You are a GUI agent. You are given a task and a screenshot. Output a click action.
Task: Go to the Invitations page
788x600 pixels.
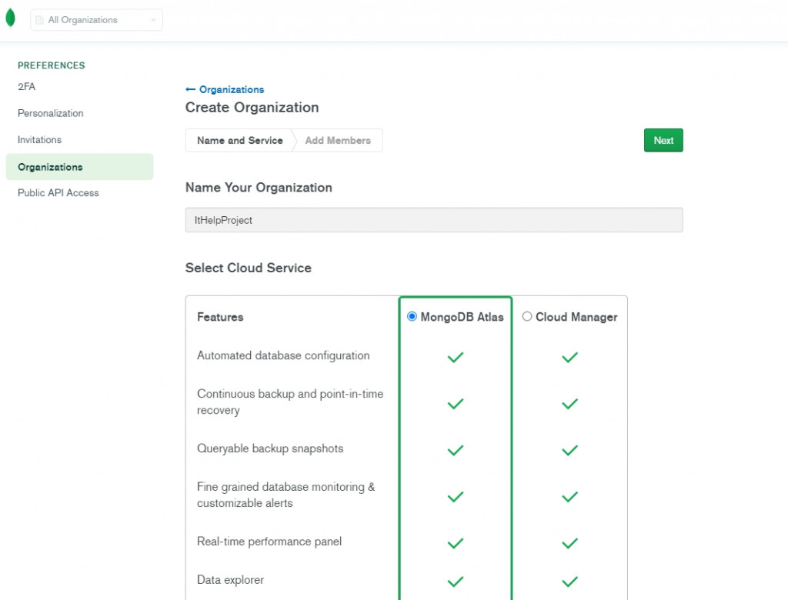pyautogui.click(x=40, y=140)
